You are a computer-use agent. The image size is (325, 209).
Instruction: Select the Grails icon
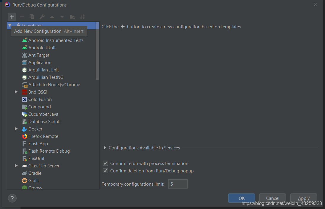25,181
